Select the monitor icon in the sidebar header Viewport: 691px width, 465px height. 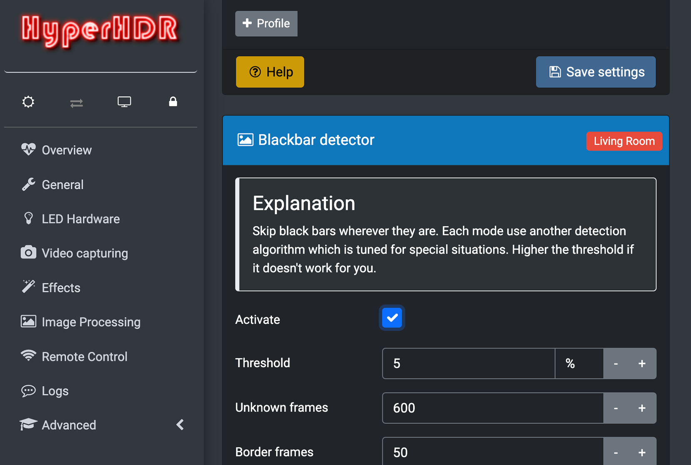[124, 101]
